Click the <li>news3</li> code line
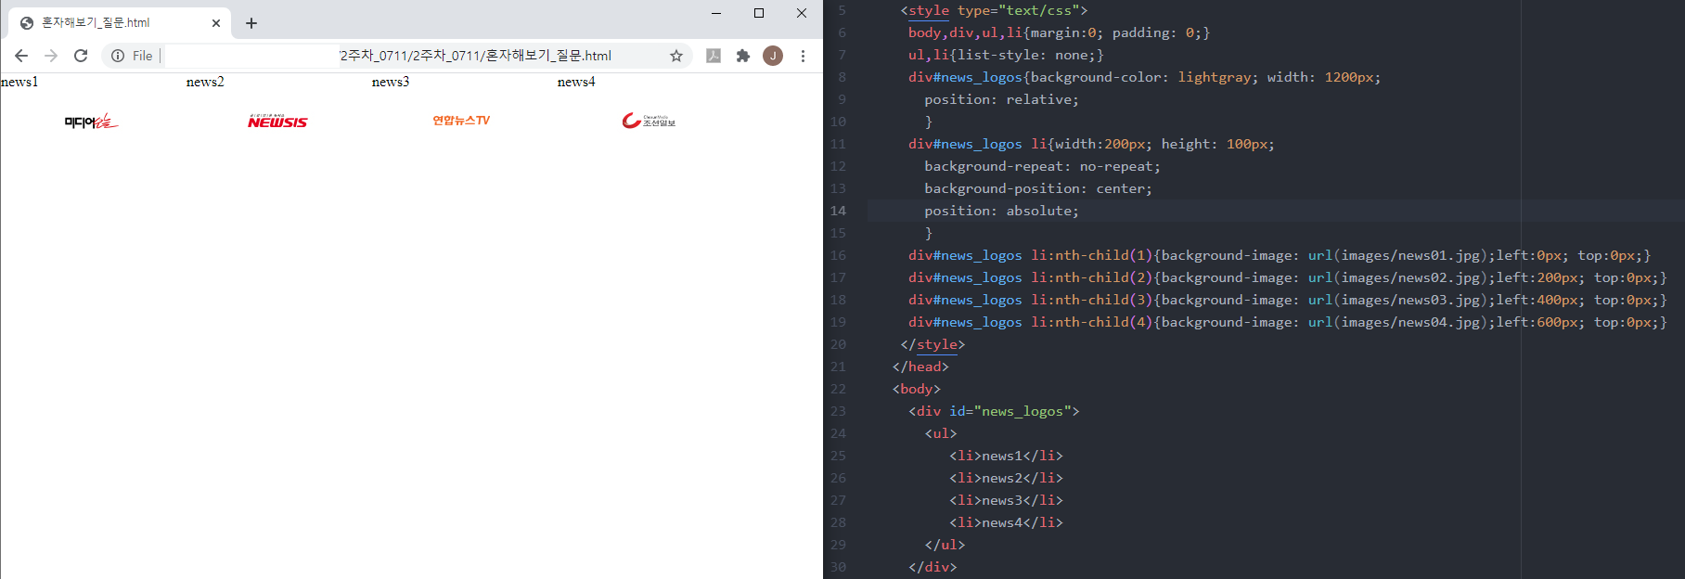The image size is (1685, 579). 1006,500
